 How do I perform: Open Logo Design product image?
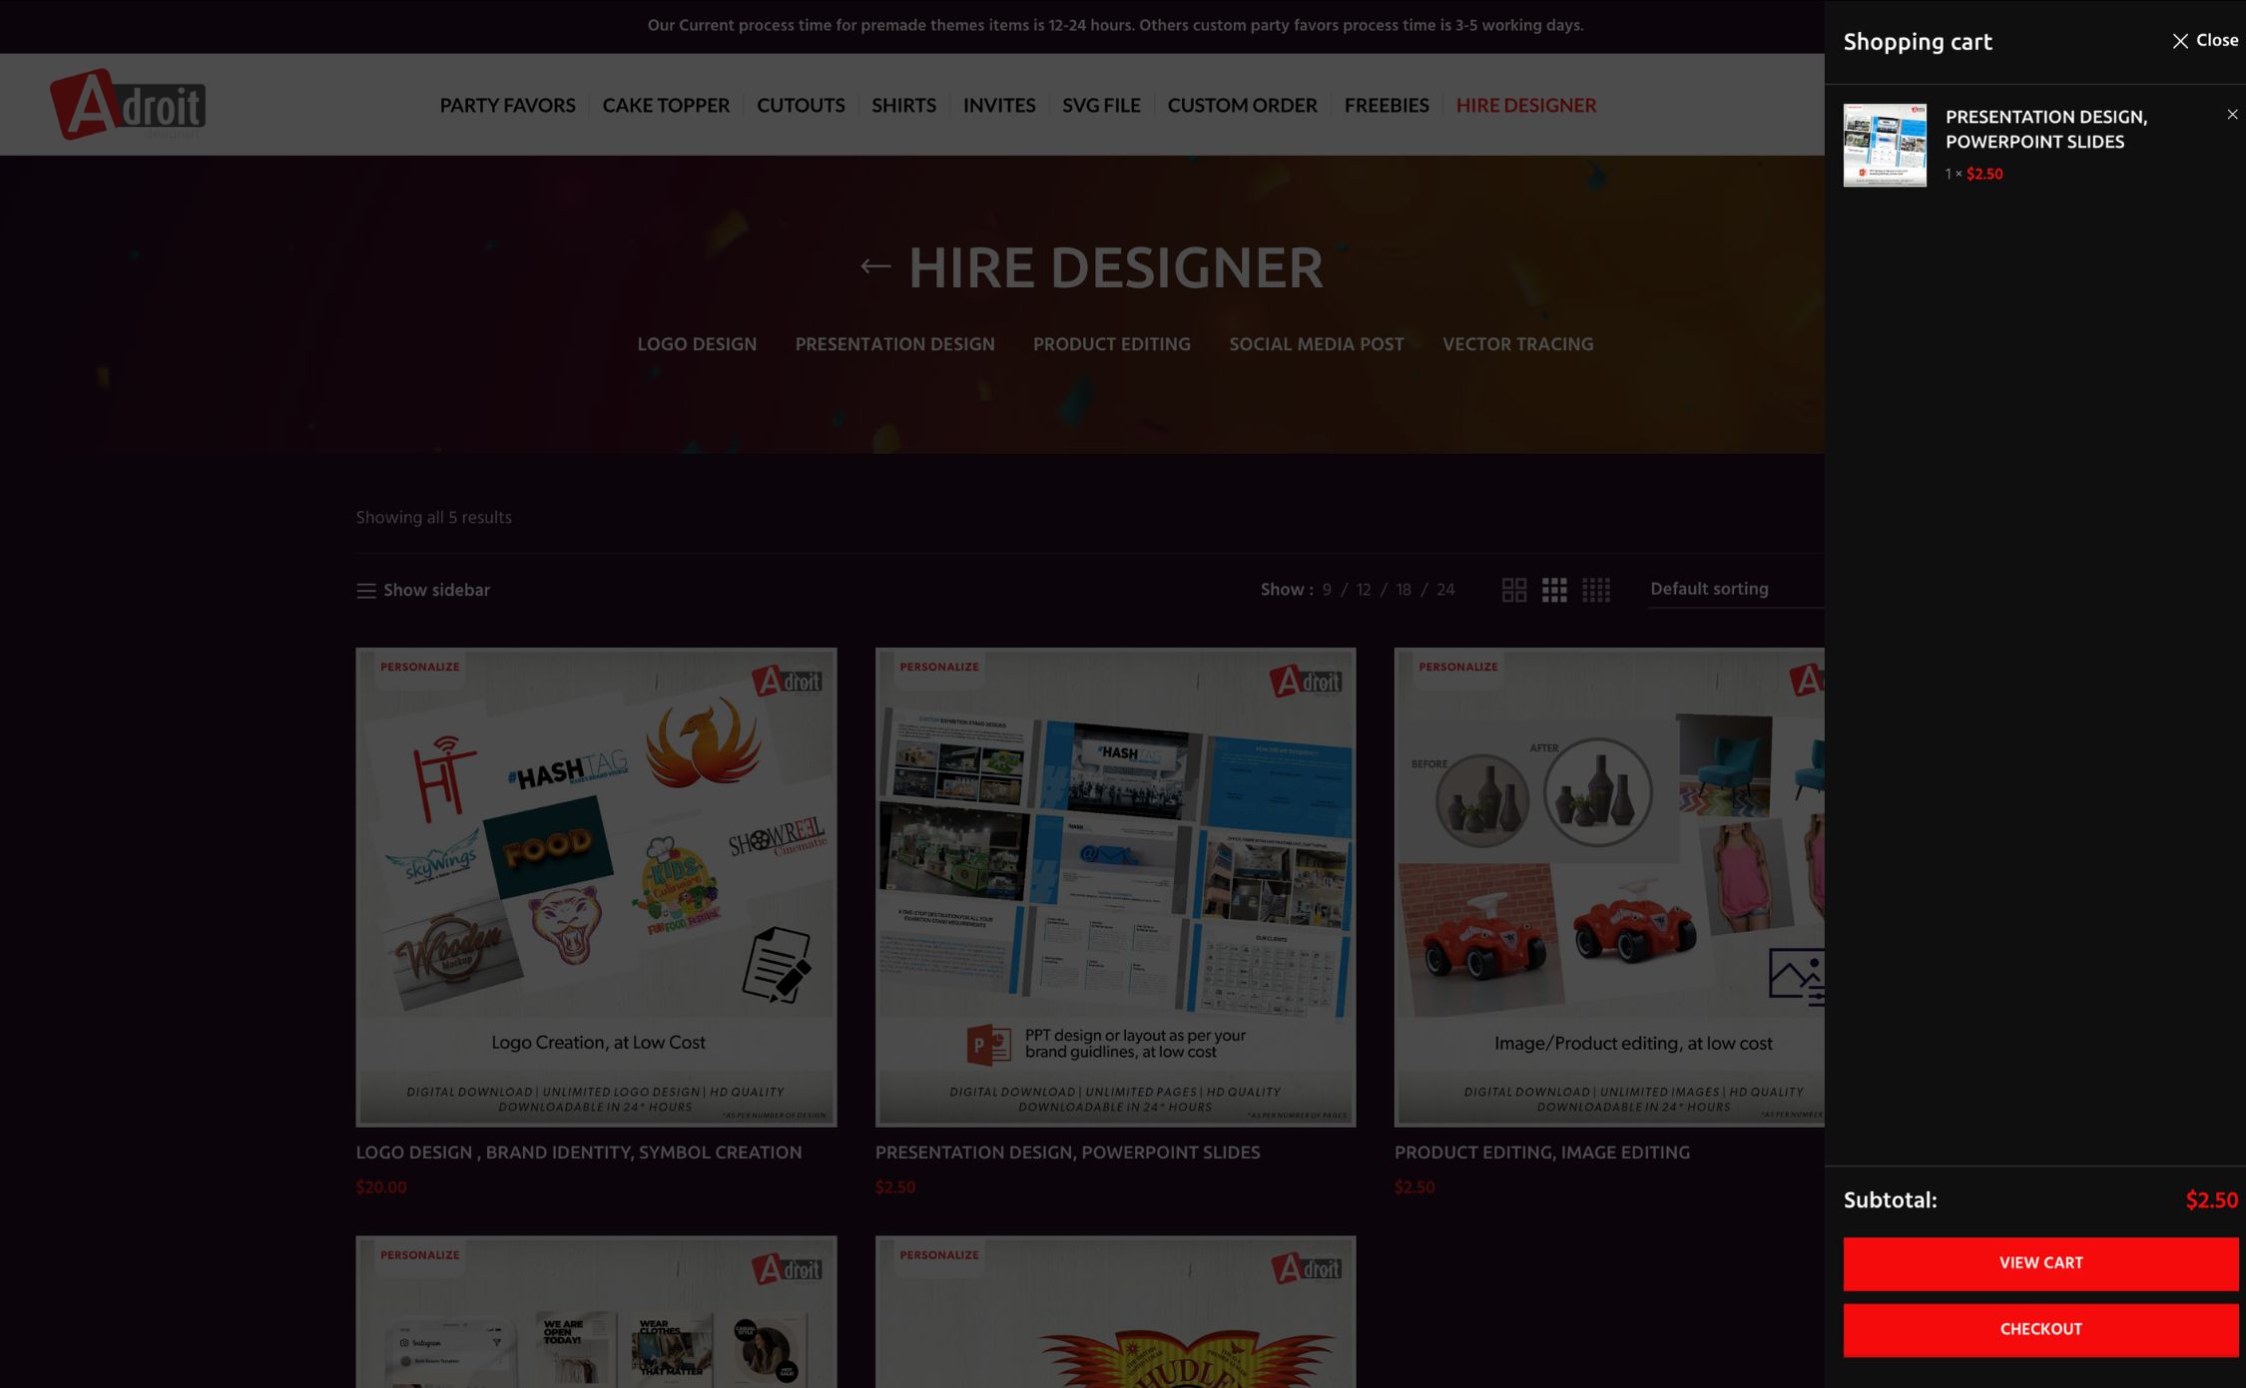click(x=596, y=887)
